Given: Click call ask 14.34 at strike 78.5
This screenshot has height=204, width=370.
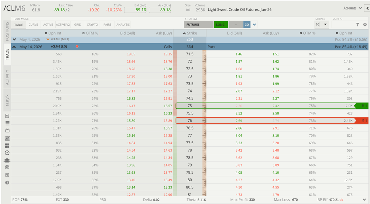Looking at the screenshot, I should [x=168, y=158].
